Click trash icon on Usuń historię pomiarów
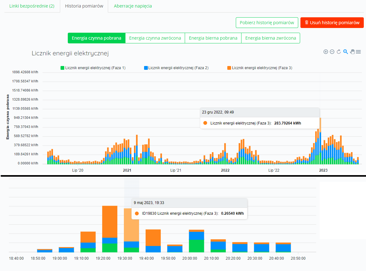 pyautogui.click(x=307, y=23)
